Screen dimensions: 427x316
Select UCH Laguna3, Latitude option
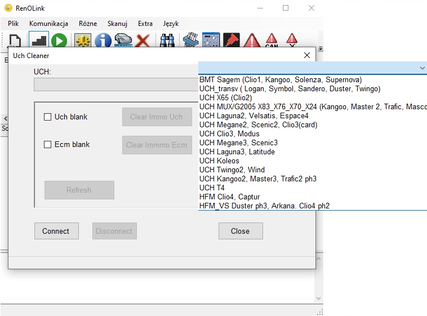[313, 152]
